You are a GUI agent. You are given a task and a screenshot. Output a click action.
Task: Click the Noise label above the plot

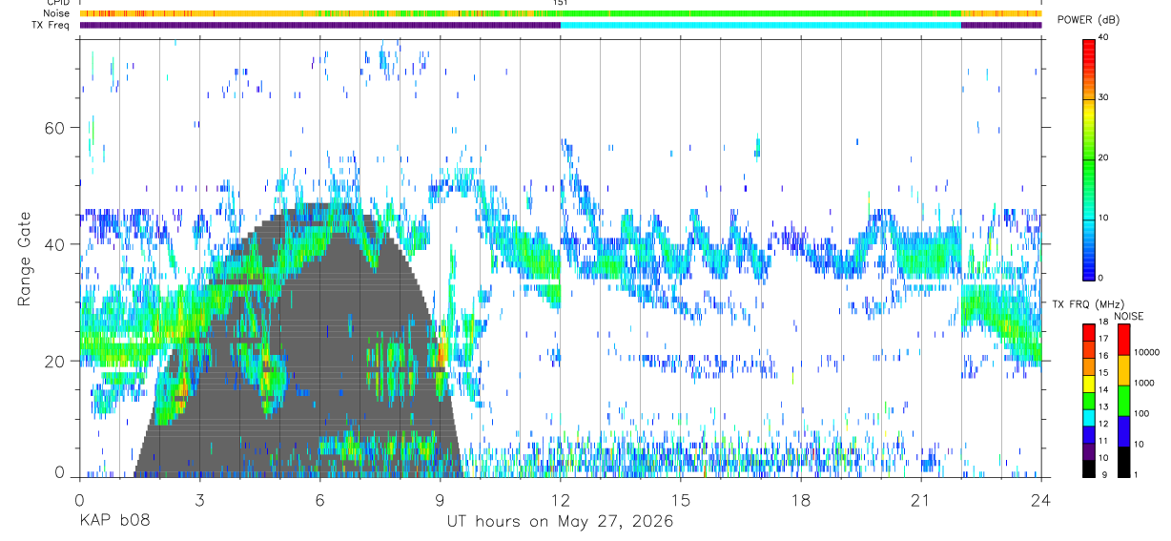coord(57,13)
